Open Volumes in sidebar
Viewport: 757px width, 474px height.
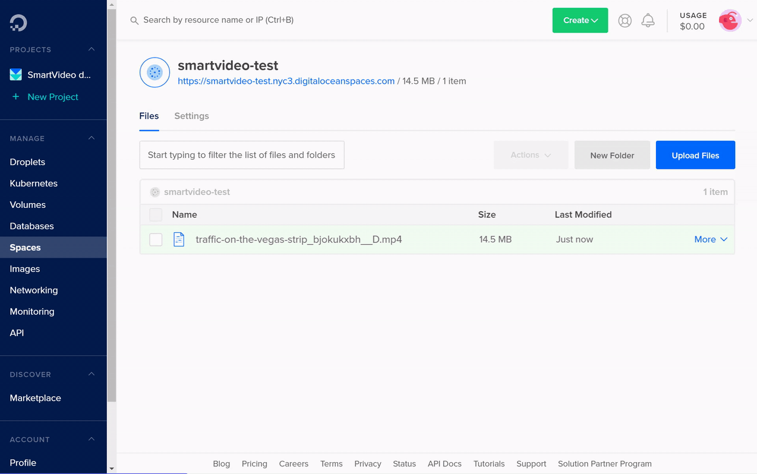tap(28, 204)
